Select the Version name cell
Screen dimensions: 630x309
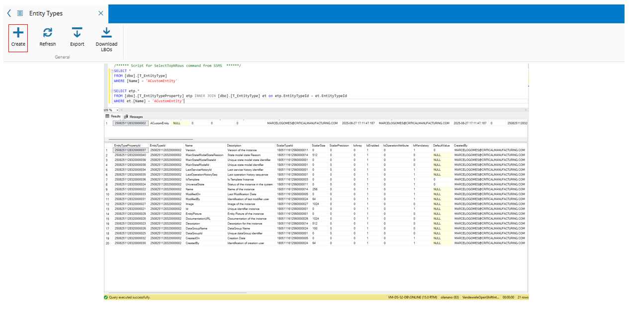click(x=205, y=150)
